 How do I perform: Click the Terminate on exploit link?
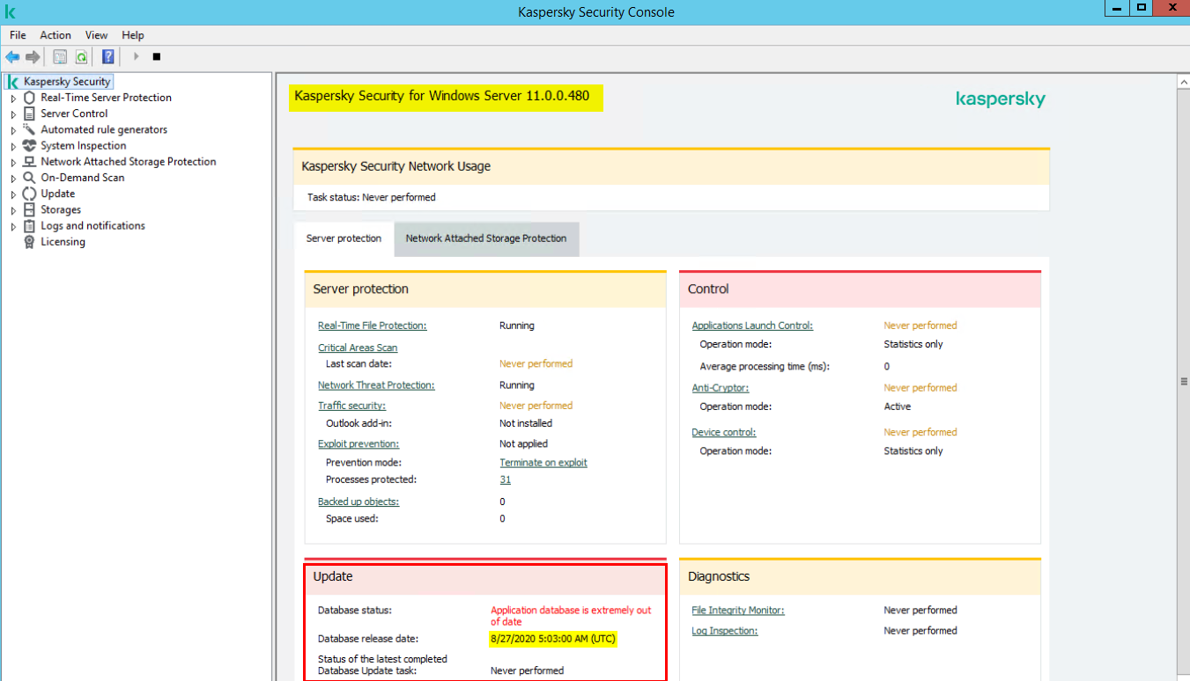pyautogui.click(x=543, y=463)
